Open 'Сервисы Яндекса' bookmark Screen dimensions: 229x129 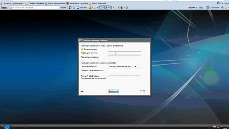(35, 3)
